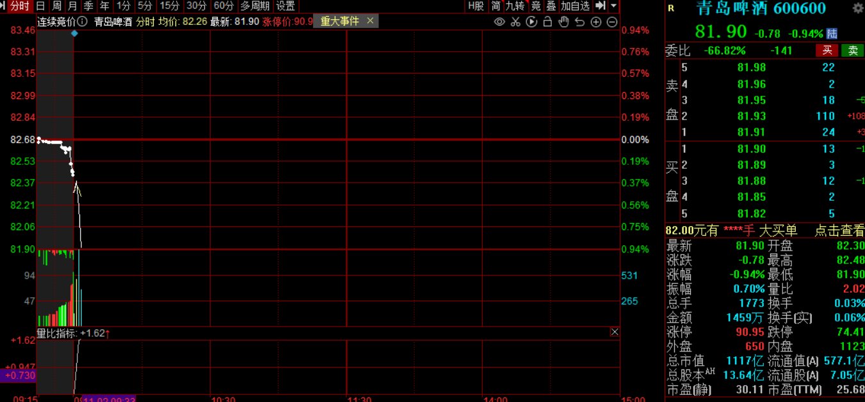Click the zoom out minus circle icon

(x=611, y=22)
